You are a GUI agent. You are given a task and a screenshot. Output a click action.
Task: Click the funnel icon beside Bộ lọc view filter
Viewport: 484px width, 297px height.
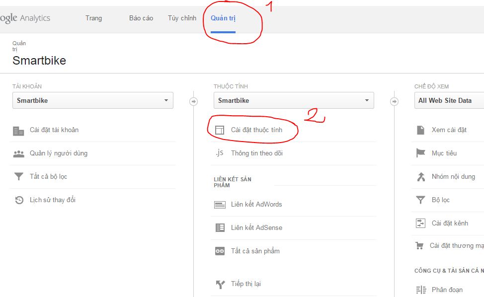click(420, 200)
